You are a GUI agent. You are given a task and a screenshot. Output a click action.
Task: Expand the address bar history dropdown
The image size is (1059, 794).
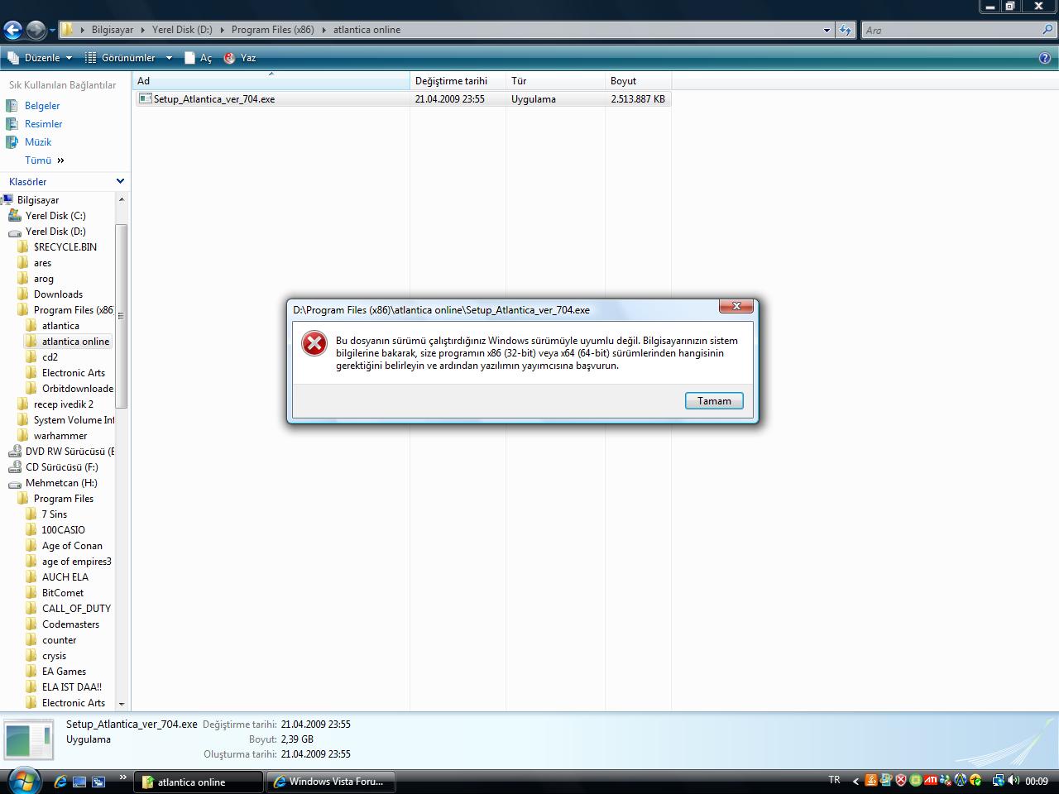827,31
